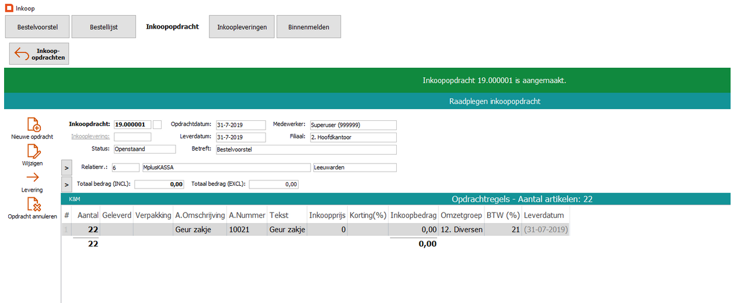Expand the Totaal bedrag details arrow

67,185
